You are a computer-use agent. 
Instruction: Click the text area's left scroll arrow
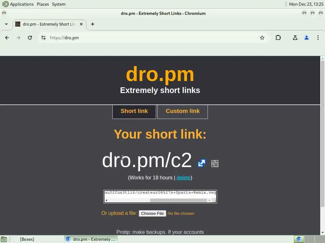[107, 200]
